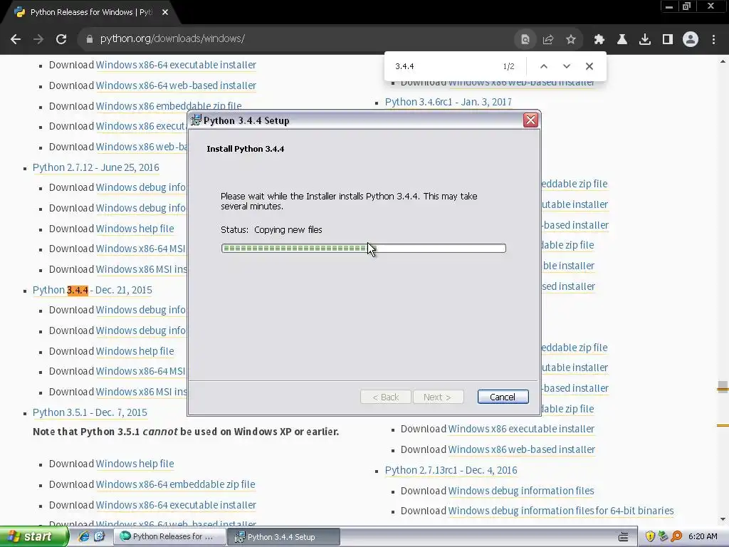This screenshot has height=547, width=729.
Task: Switch to Python Releases taskbar item
Action: tap(169, 537)
